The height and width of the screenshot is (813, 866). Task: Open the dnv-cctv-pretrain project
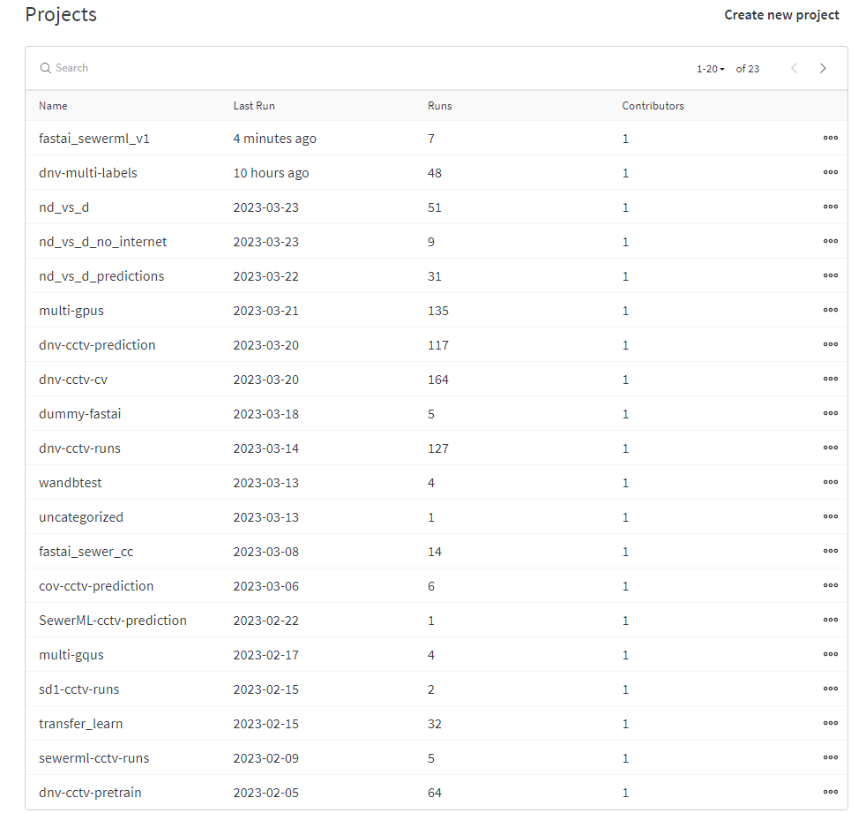[x=90, y=793]
